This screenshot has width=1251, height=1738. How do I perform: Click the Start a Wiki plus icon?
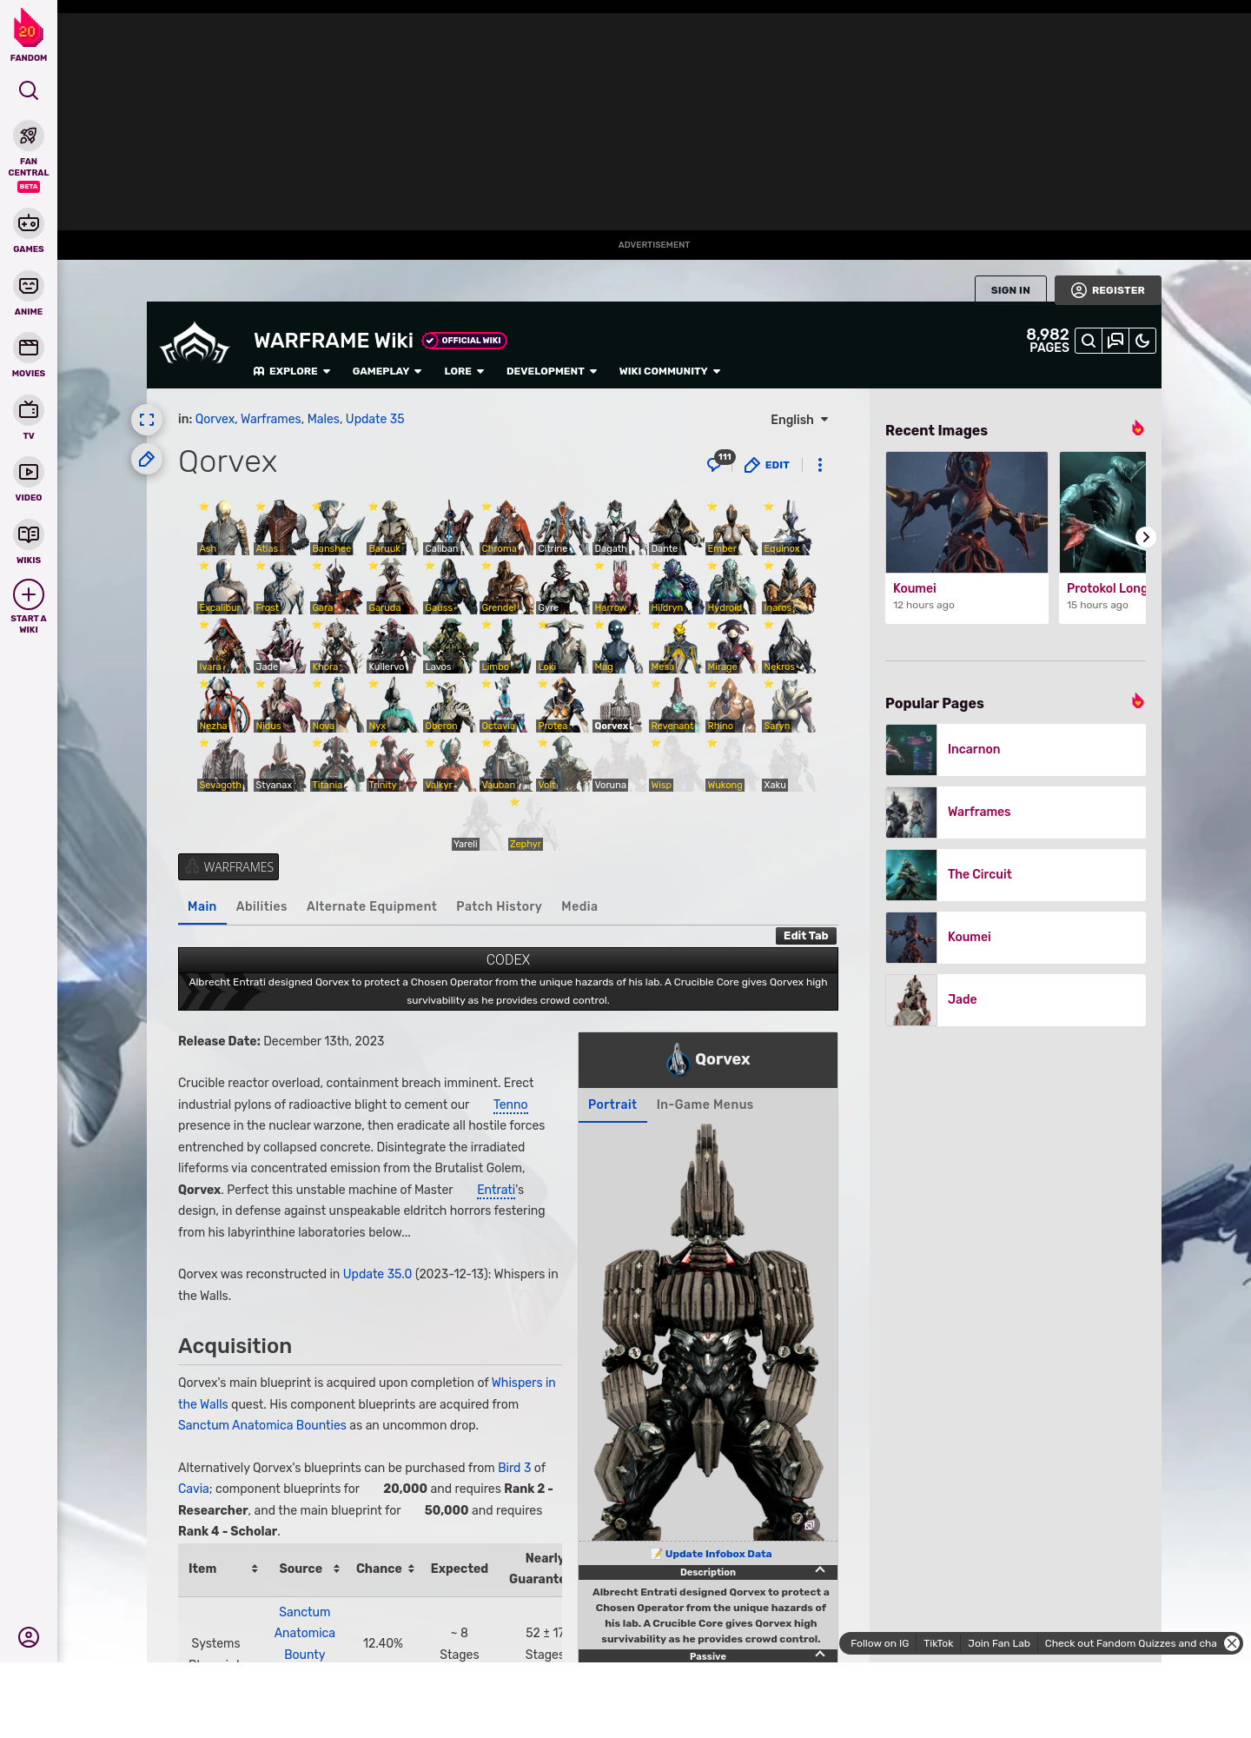coord(29,594)
